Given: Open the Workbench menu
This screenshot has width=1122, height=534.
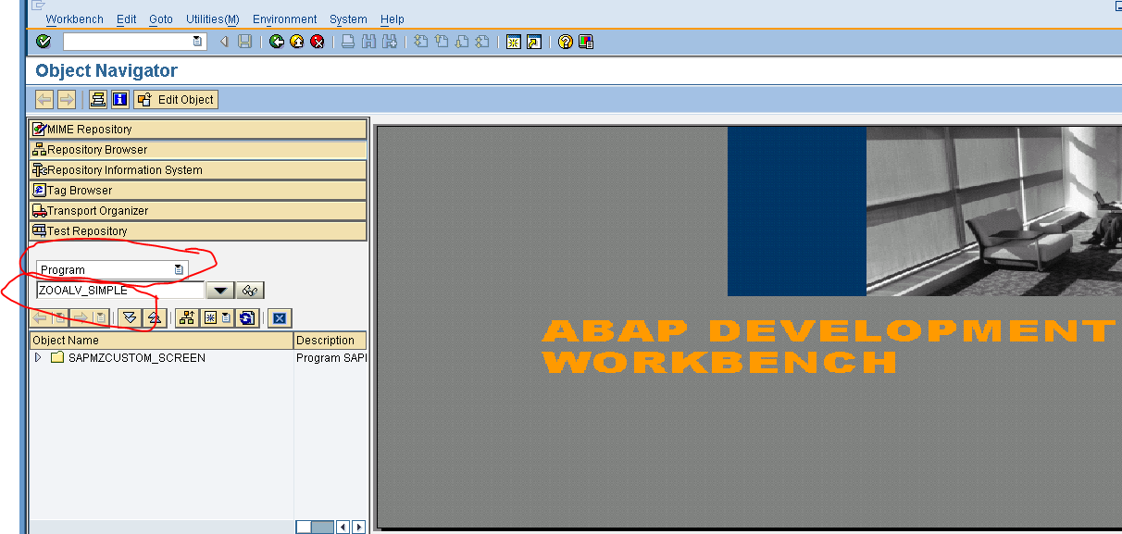Looking at the screenshot, I should 74,19.
